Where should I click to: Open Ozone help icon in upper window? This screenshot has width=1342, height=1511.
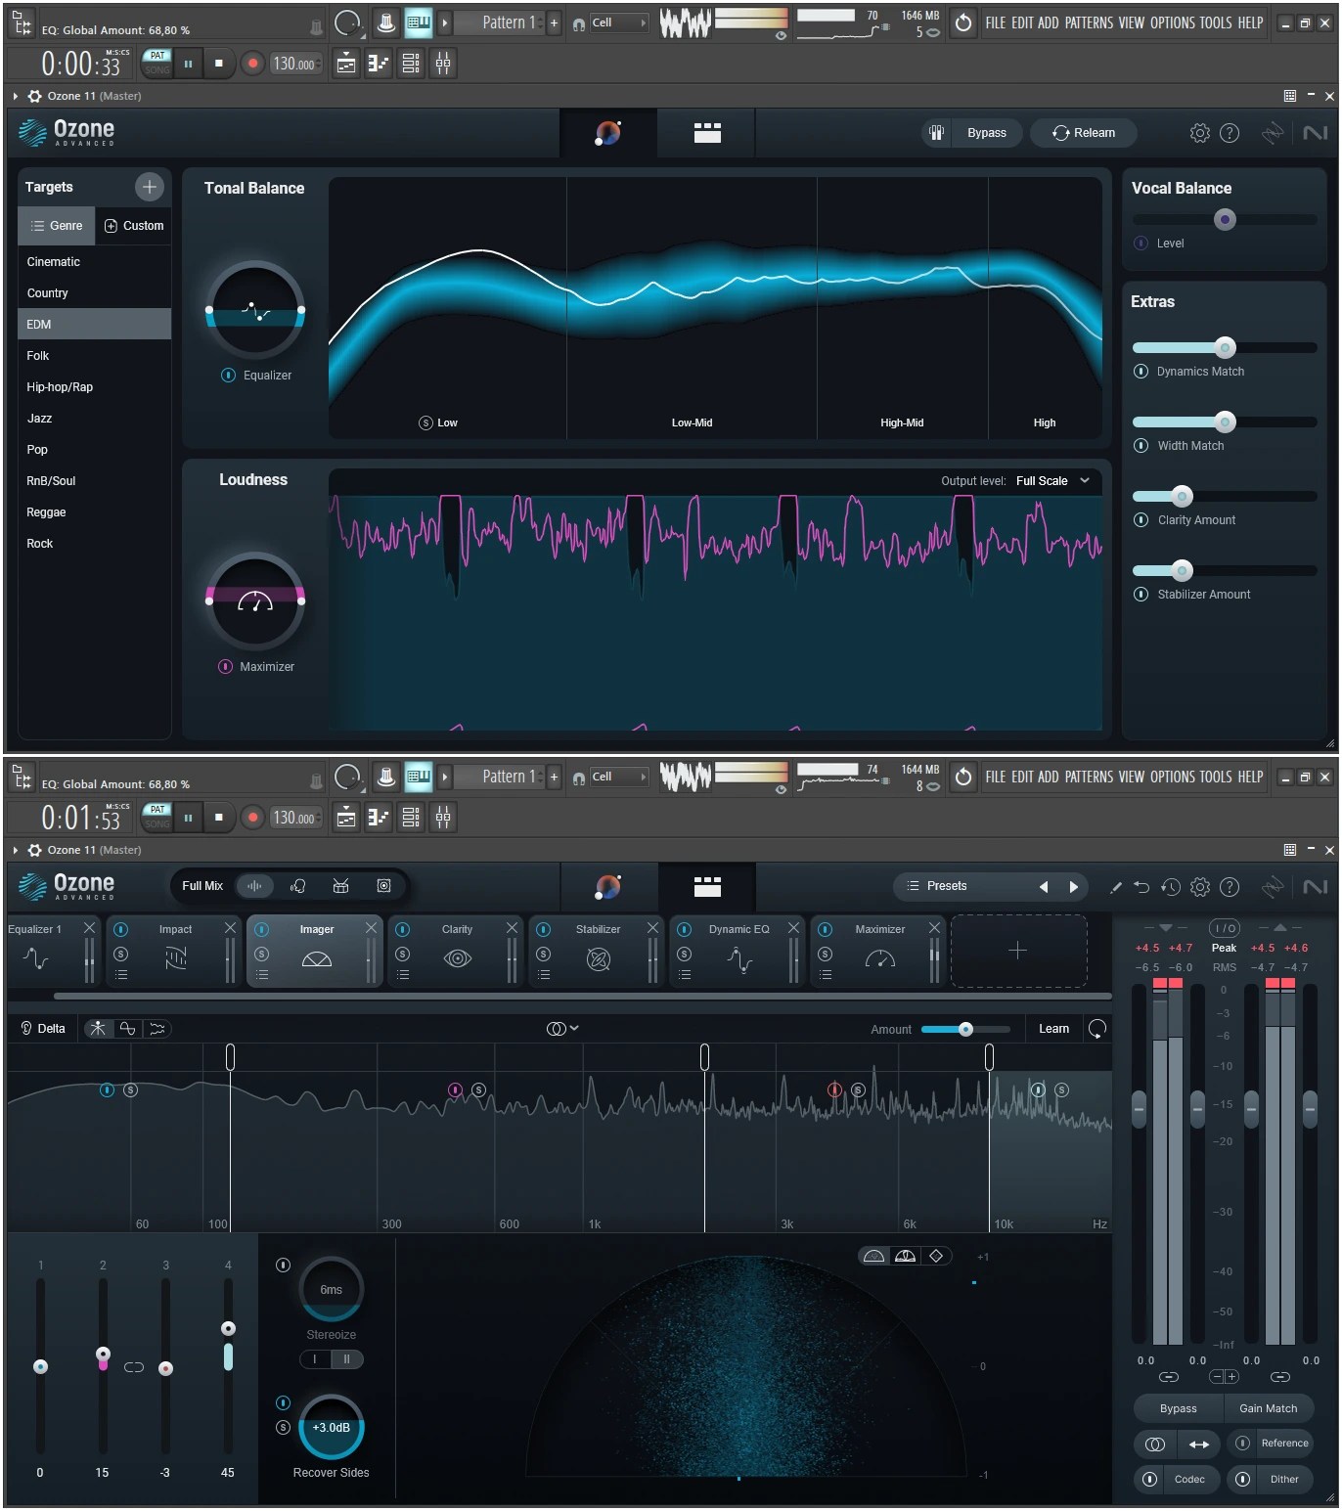click(x=1230, y=133)
